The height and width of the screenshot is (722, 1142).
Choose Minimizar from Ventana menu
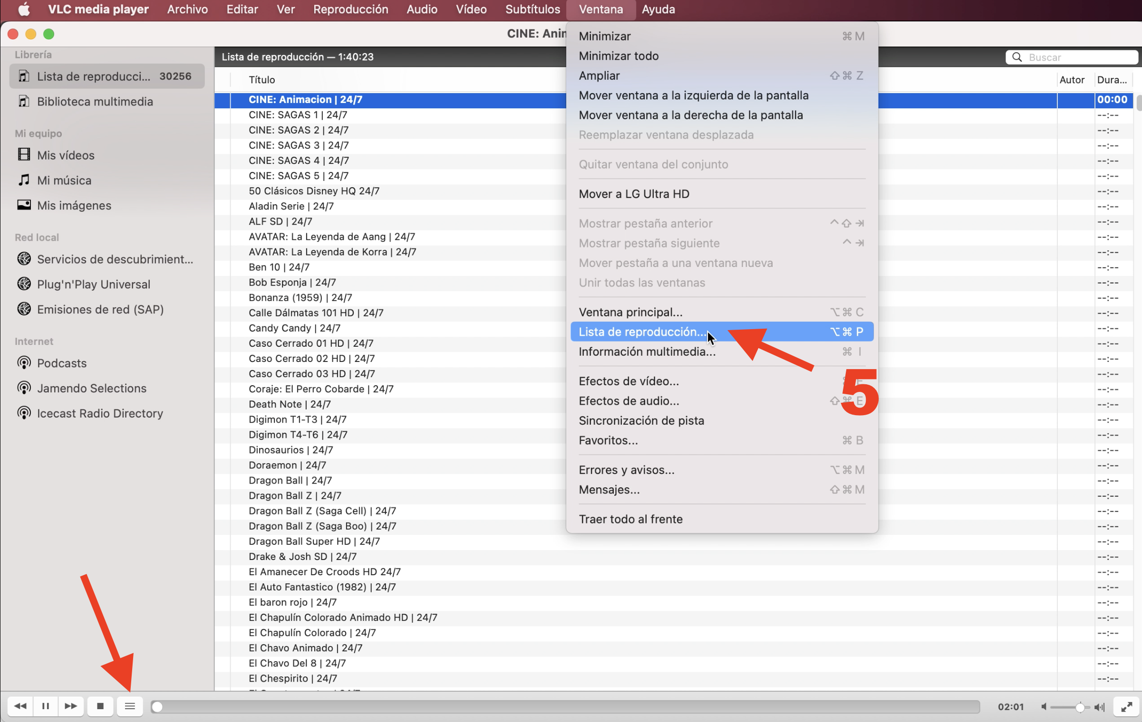(x=722, y=37)
